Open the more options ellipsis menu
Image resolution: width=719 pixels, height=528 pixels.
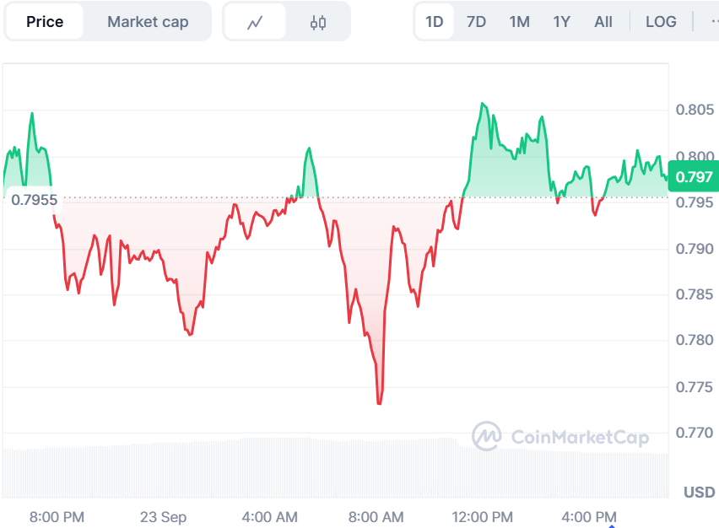(711, 22)
